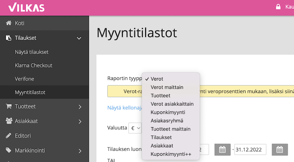Viewport: 294px width, 162px height.
Task: Click the Tilaukset documents icon
Action: pyautogui.click(x=8, y=38)
